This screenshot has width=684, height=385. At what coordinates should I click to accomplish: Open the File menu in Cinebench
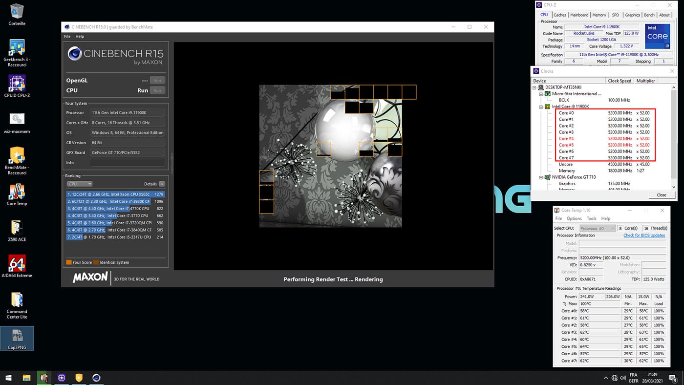(x=67, y=37)
